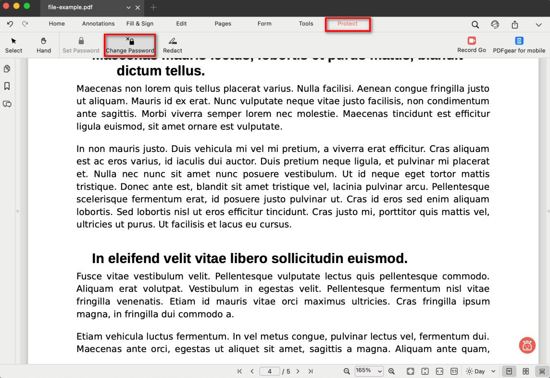This screenshot has width=550, height=378.
Task: Add a new tab with plus
Action: (153, 7)
